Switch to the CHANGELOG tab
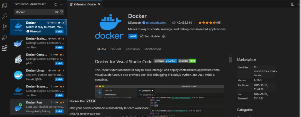 133,49
